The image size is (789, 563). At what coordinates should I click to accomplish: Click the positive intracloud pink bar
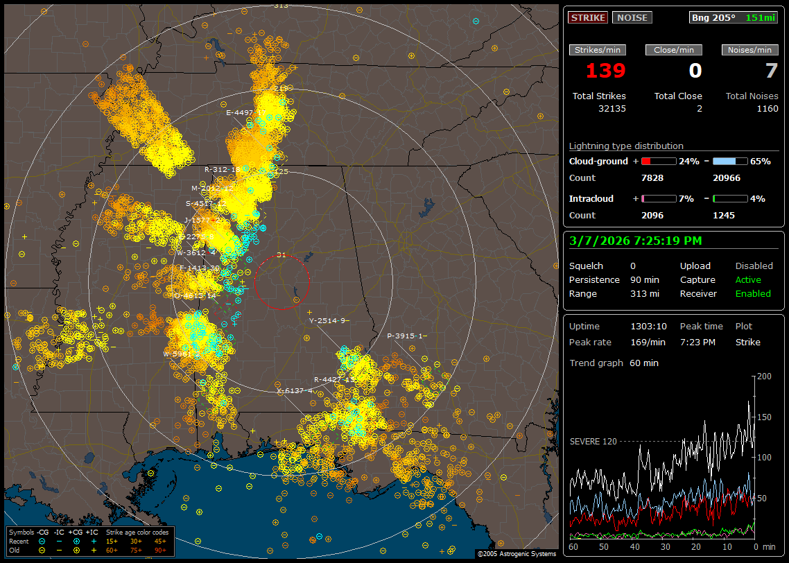click(x=658, y=198)
